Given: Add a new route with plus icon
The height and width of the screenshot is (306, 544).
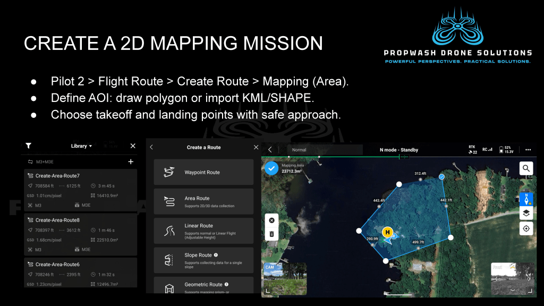Looking at the screenshot, I should coord(131,162).
